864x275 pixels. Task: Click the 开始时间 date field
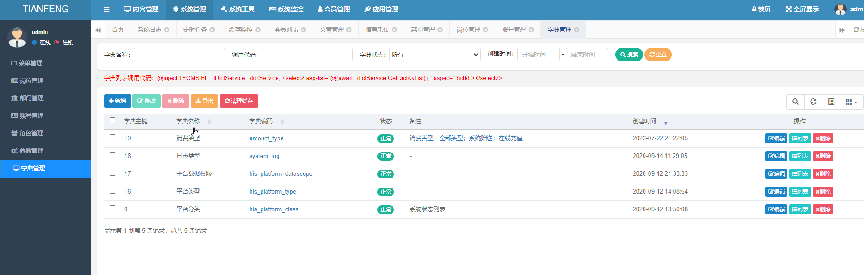pyautogui.click(x=538, y=55)
